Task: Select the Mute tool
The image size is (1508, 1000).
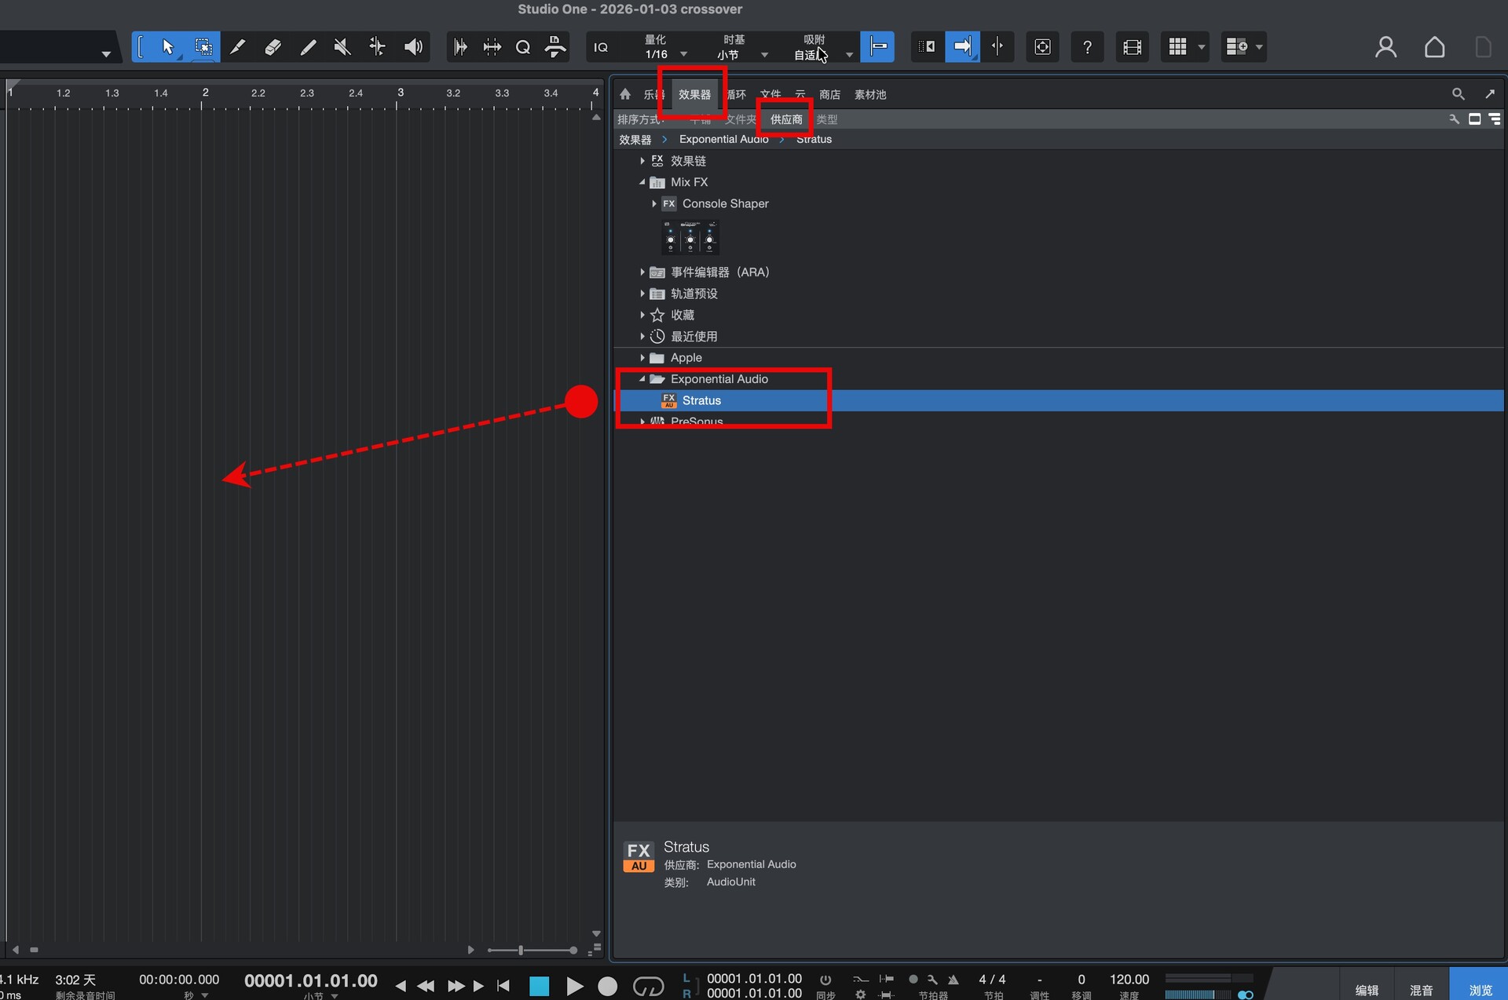Action: [x=342, y=47]
